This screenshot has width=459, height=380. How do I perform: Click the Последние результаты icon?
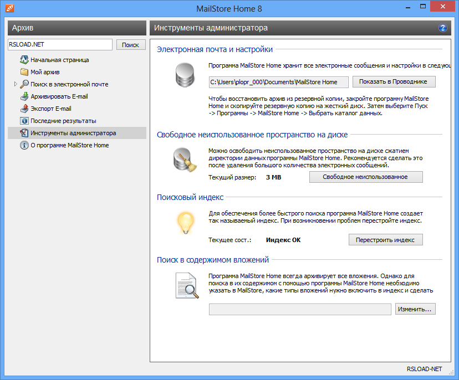tap(24, 121)
